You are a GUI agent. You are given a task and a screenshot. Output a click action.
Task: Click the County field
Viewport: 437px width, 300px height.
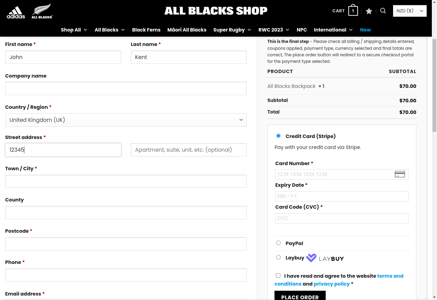126,212
